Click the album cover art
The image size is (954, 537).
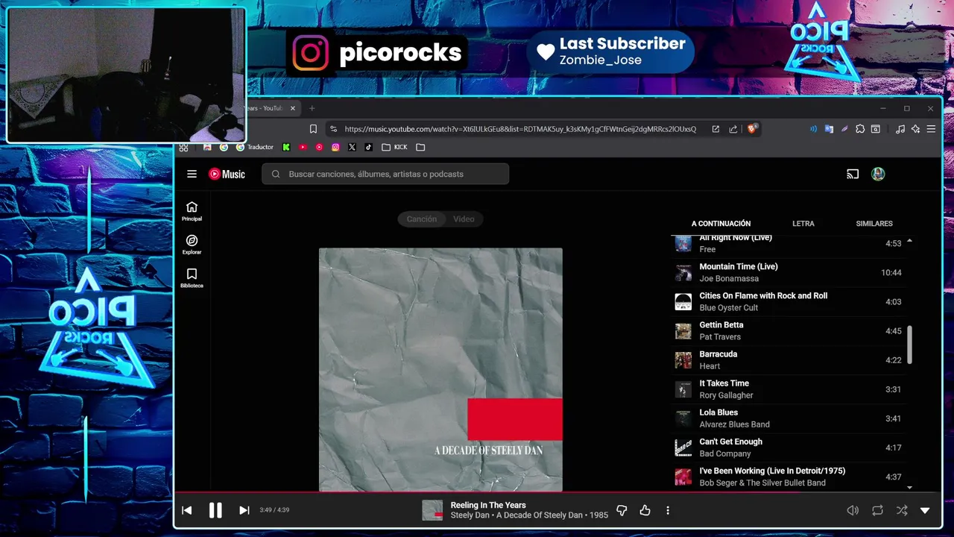coord(440,370)
